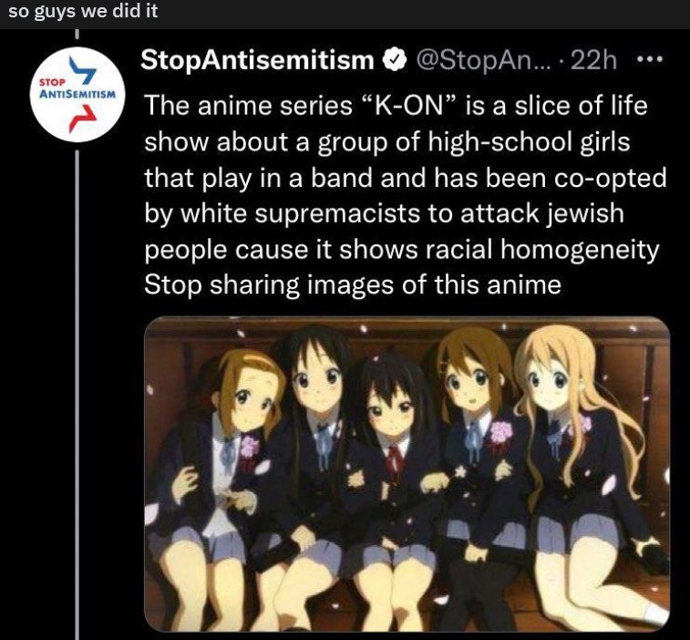The image size is (690, 640).
Task: Click the tweet line mentioning "K-ON"
Action: 396,106
